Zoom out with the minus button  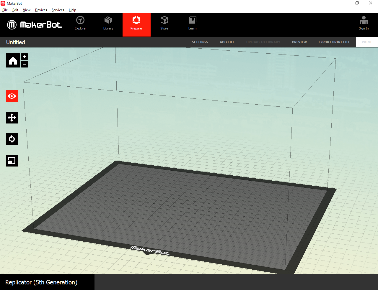click(x=25, y=64)
